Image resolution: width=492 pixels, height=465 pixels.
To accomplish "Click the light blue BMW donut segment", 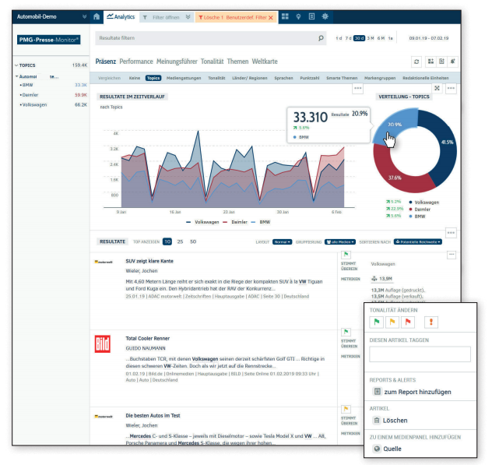I will tap(395, 125).
